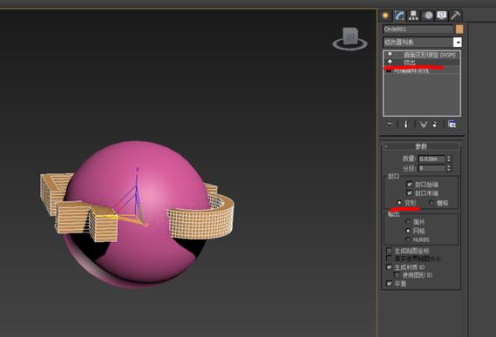Open the 修改器列表 modifier list dropdown
This screenshot has height=337, width=496.
(x=457, y=43)
